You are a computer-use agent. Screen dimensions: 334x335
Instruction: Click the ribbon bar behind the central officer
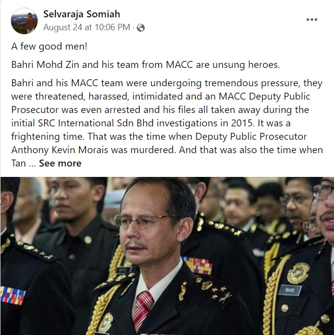click(198, 266)
